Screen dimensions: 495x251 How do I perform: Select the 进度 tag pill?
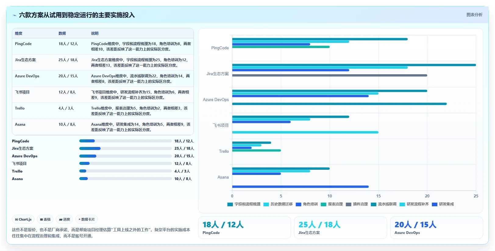64,219
